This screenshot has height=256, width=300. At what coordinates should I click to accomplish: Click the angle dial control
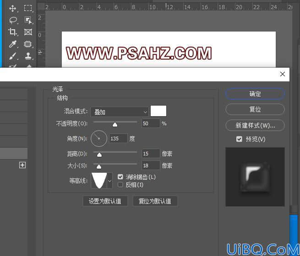click(x=99, y=139)
